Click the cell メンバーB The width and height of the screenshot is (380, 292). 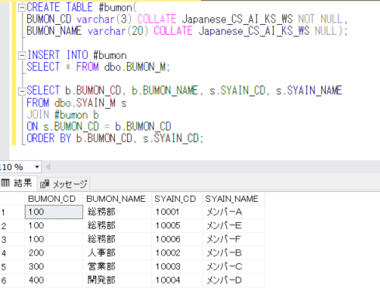(x=233, y=253)
